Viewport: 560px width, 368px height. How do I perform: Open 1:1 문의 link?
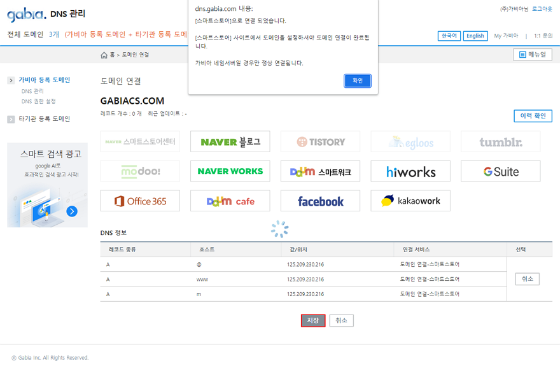pyautogui.click(x=543, y=36)
